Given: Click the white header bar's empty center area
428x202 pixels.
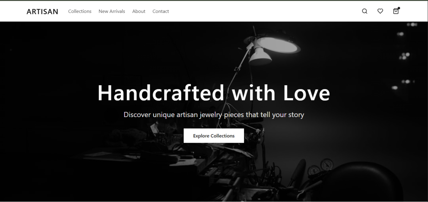Looking at the screenshot, I should point(264,11).
